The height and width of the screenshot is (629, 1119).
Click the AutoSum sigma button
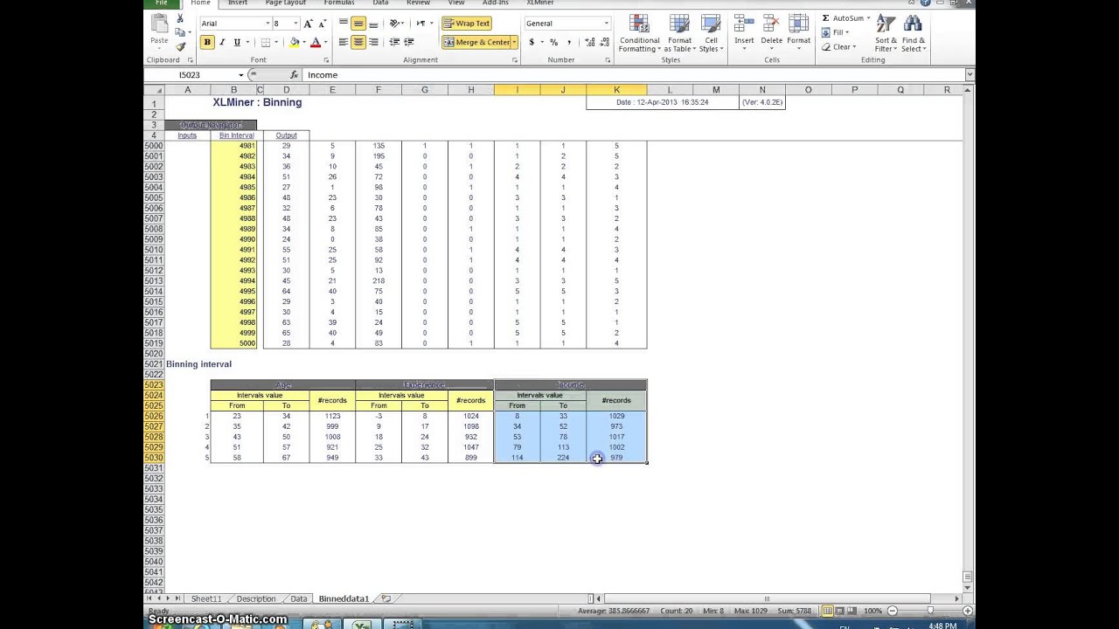(x=843, y=18)
